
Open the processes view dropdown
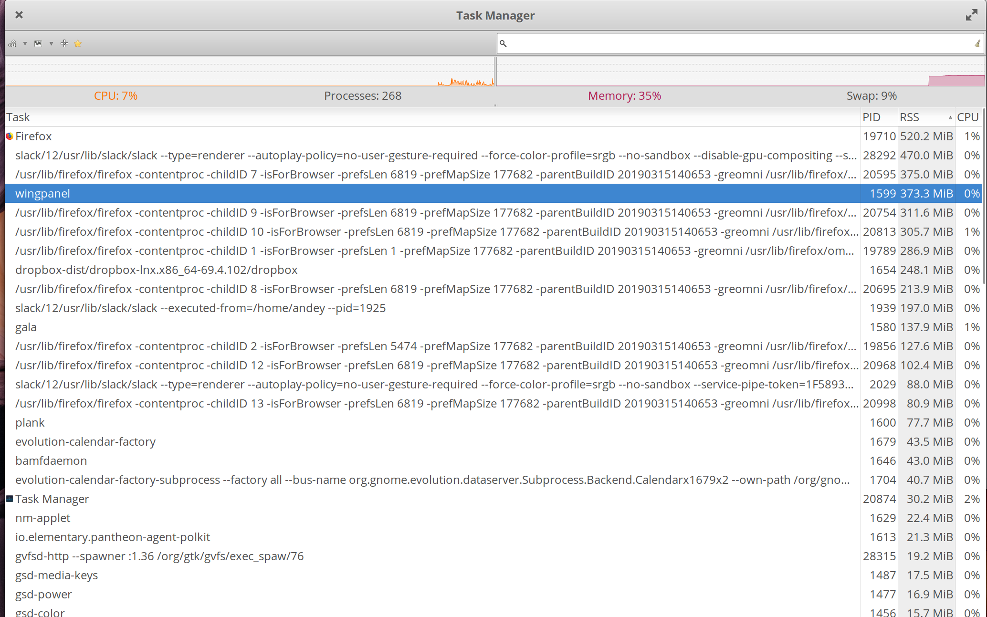(x=51, y=44)
